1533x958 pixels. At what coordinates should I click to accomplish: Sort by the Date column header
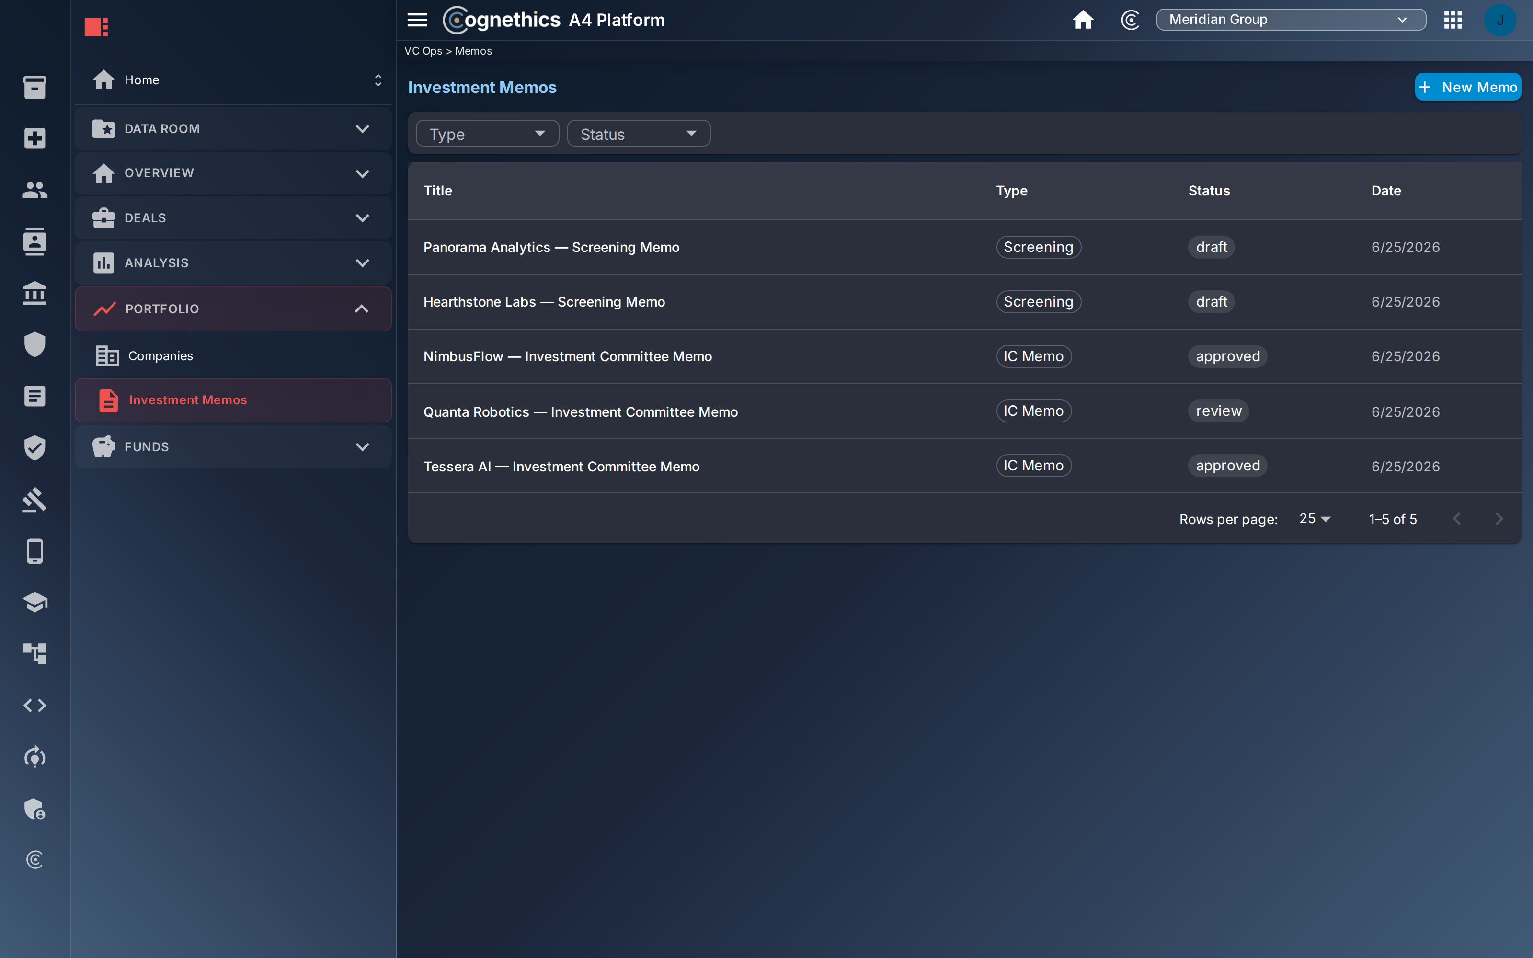1386,191
